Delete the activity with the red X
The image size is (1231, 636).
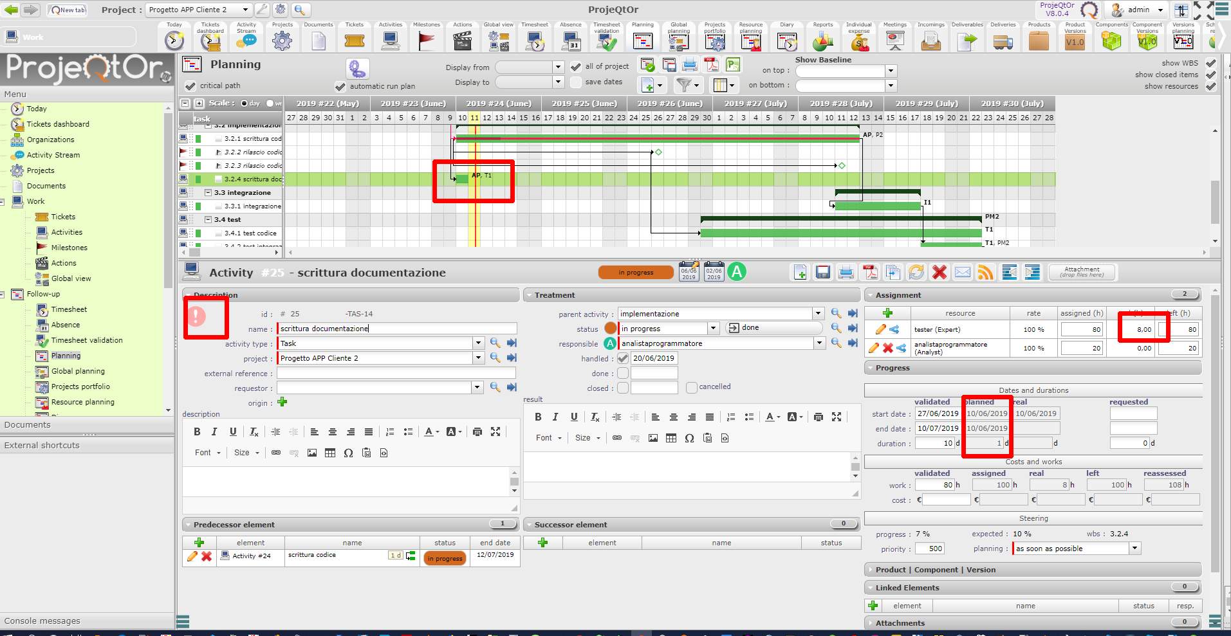click(x=939, y=273)
